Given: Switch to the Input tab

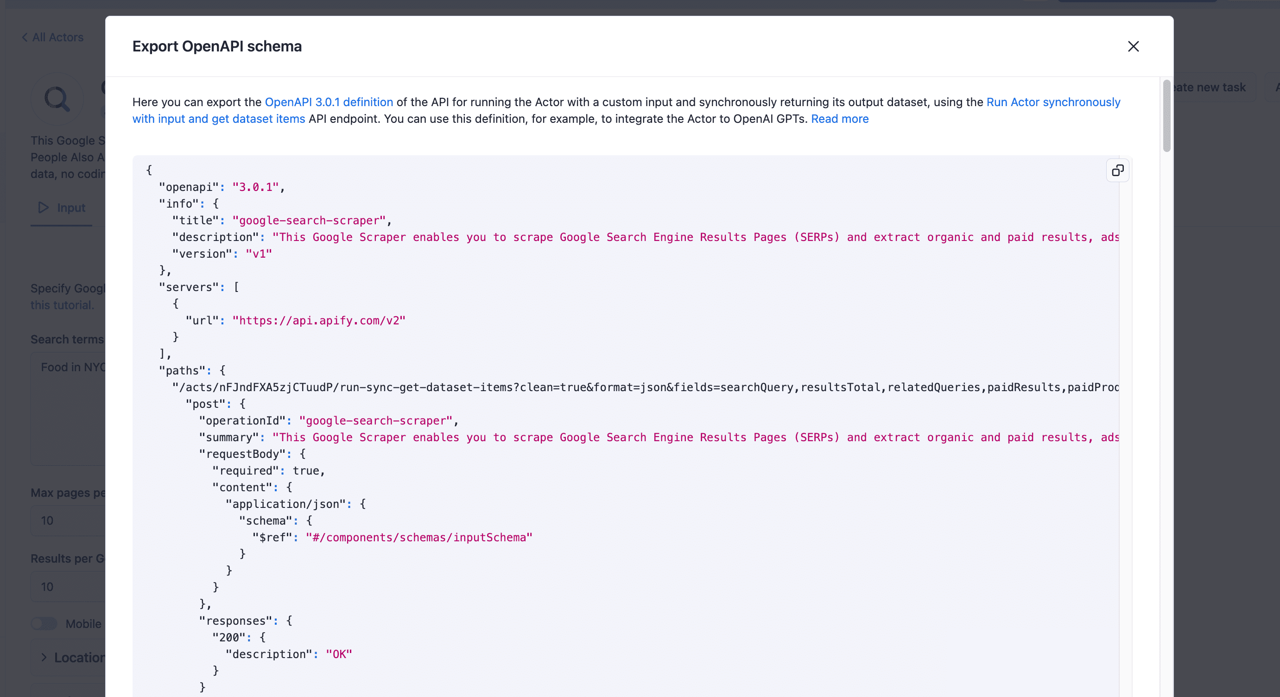Looking at the screenshot, I should pyautogui.click(x=70, y=208).
